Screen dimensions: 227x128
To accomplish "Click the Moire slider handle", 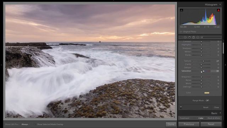I will [x=201, y=84].
